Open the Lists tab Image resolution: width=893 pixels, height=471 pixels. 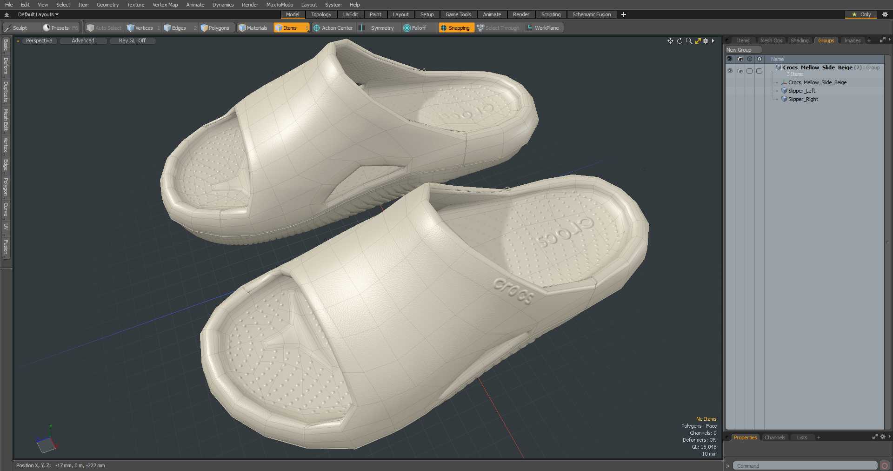(802, 437)
